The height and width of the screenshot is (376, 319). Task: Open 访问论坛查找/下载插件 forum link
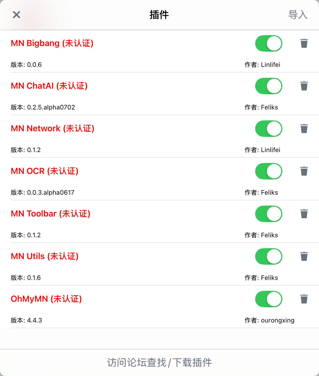(x=159, y=362)
